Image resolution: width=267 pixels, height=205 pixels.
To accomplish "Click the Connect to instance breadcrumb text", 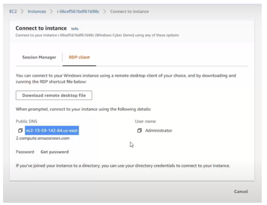I will click(x=129, y=11).
